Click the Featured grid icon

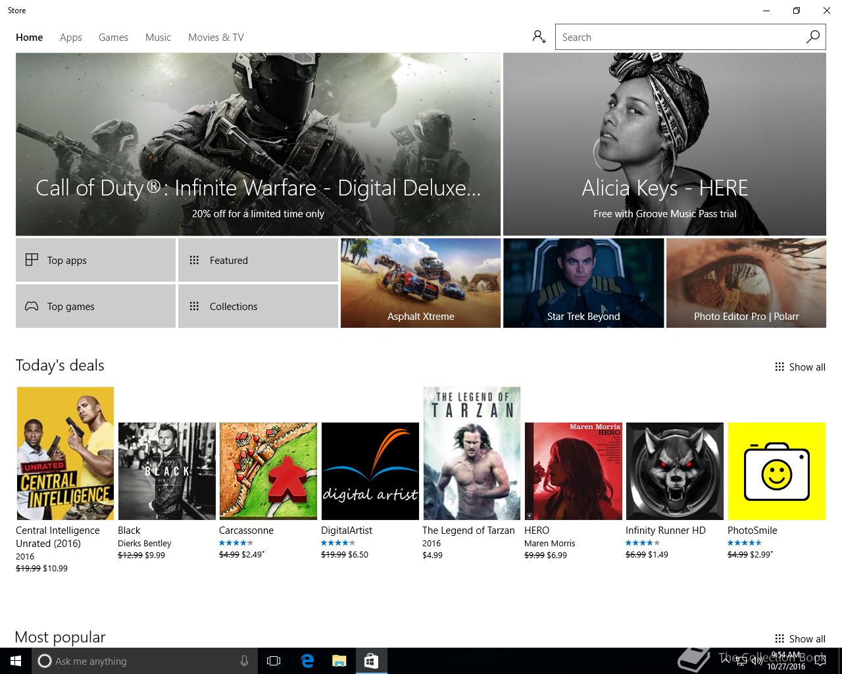tap(194, 260)
